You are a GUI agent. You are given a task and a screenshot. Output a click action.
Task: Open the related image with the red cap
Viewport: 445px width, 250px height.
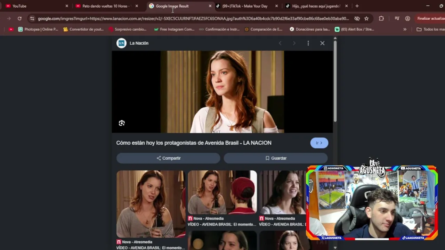coord(222,192)
